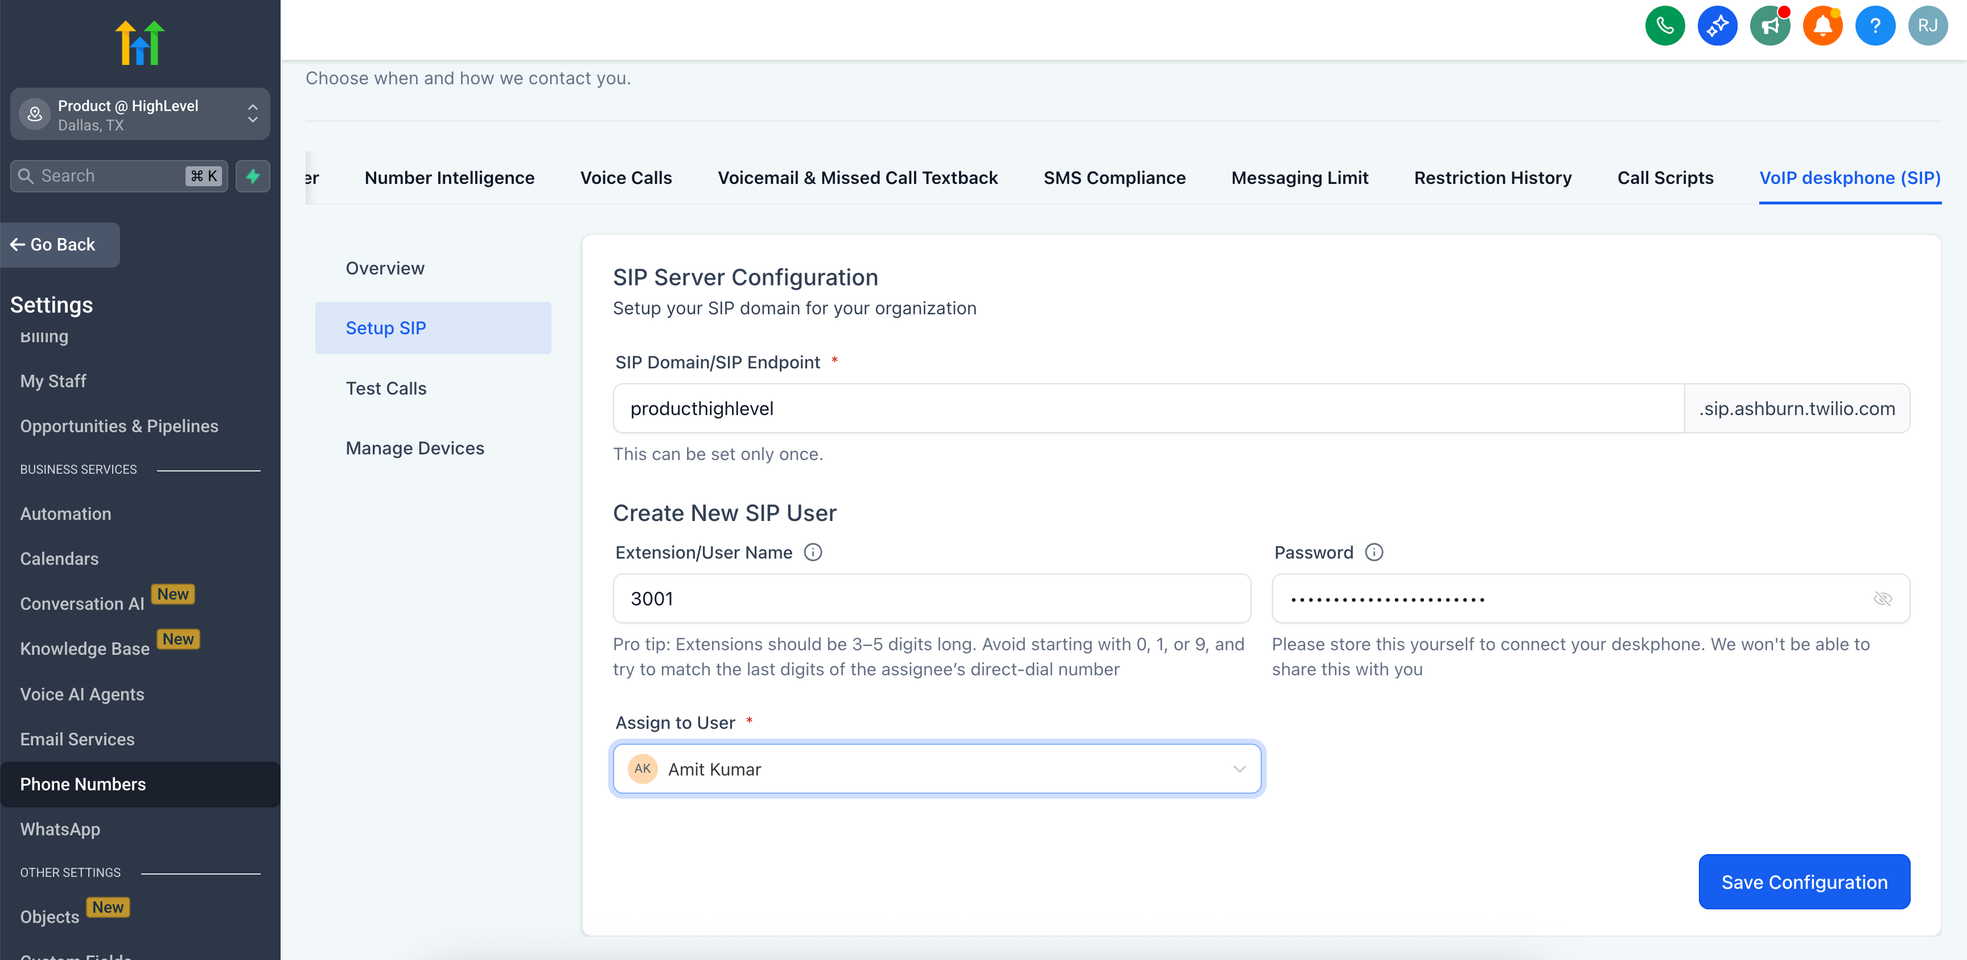
Task: Click the info icon beside Password
Action: point(1374,551)
